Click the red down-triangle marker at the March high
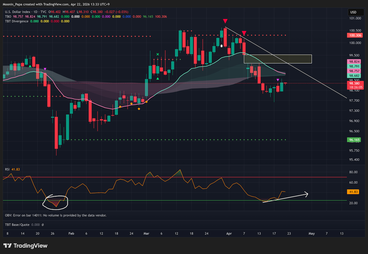 [x=225, y=21]
